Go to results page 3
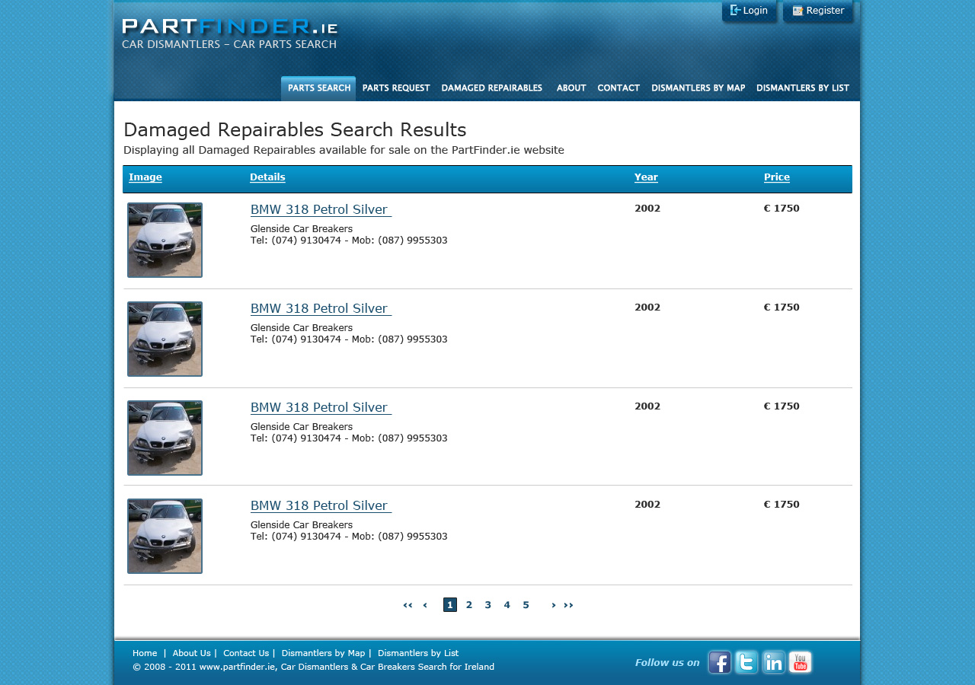This screenshot has width=975, height=685. [x=487, y=605]
